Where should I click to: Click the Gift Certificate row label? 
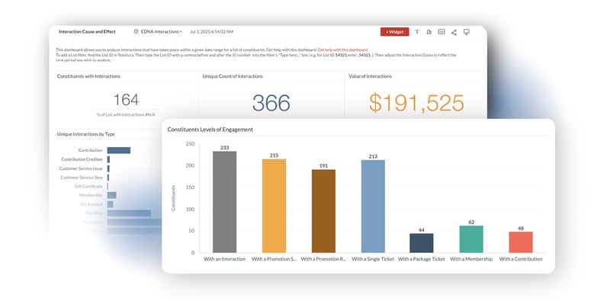(x=88, y=186)
